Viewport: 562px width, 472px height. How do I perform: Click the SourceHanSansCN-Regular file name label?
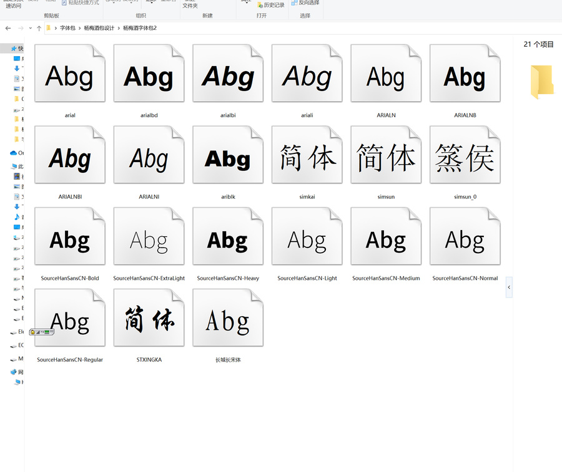[x=70, y=360]
